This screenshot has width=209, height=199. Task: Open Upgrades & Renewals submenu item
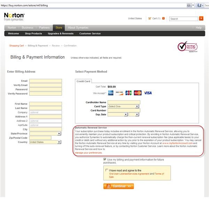point(61,34)
